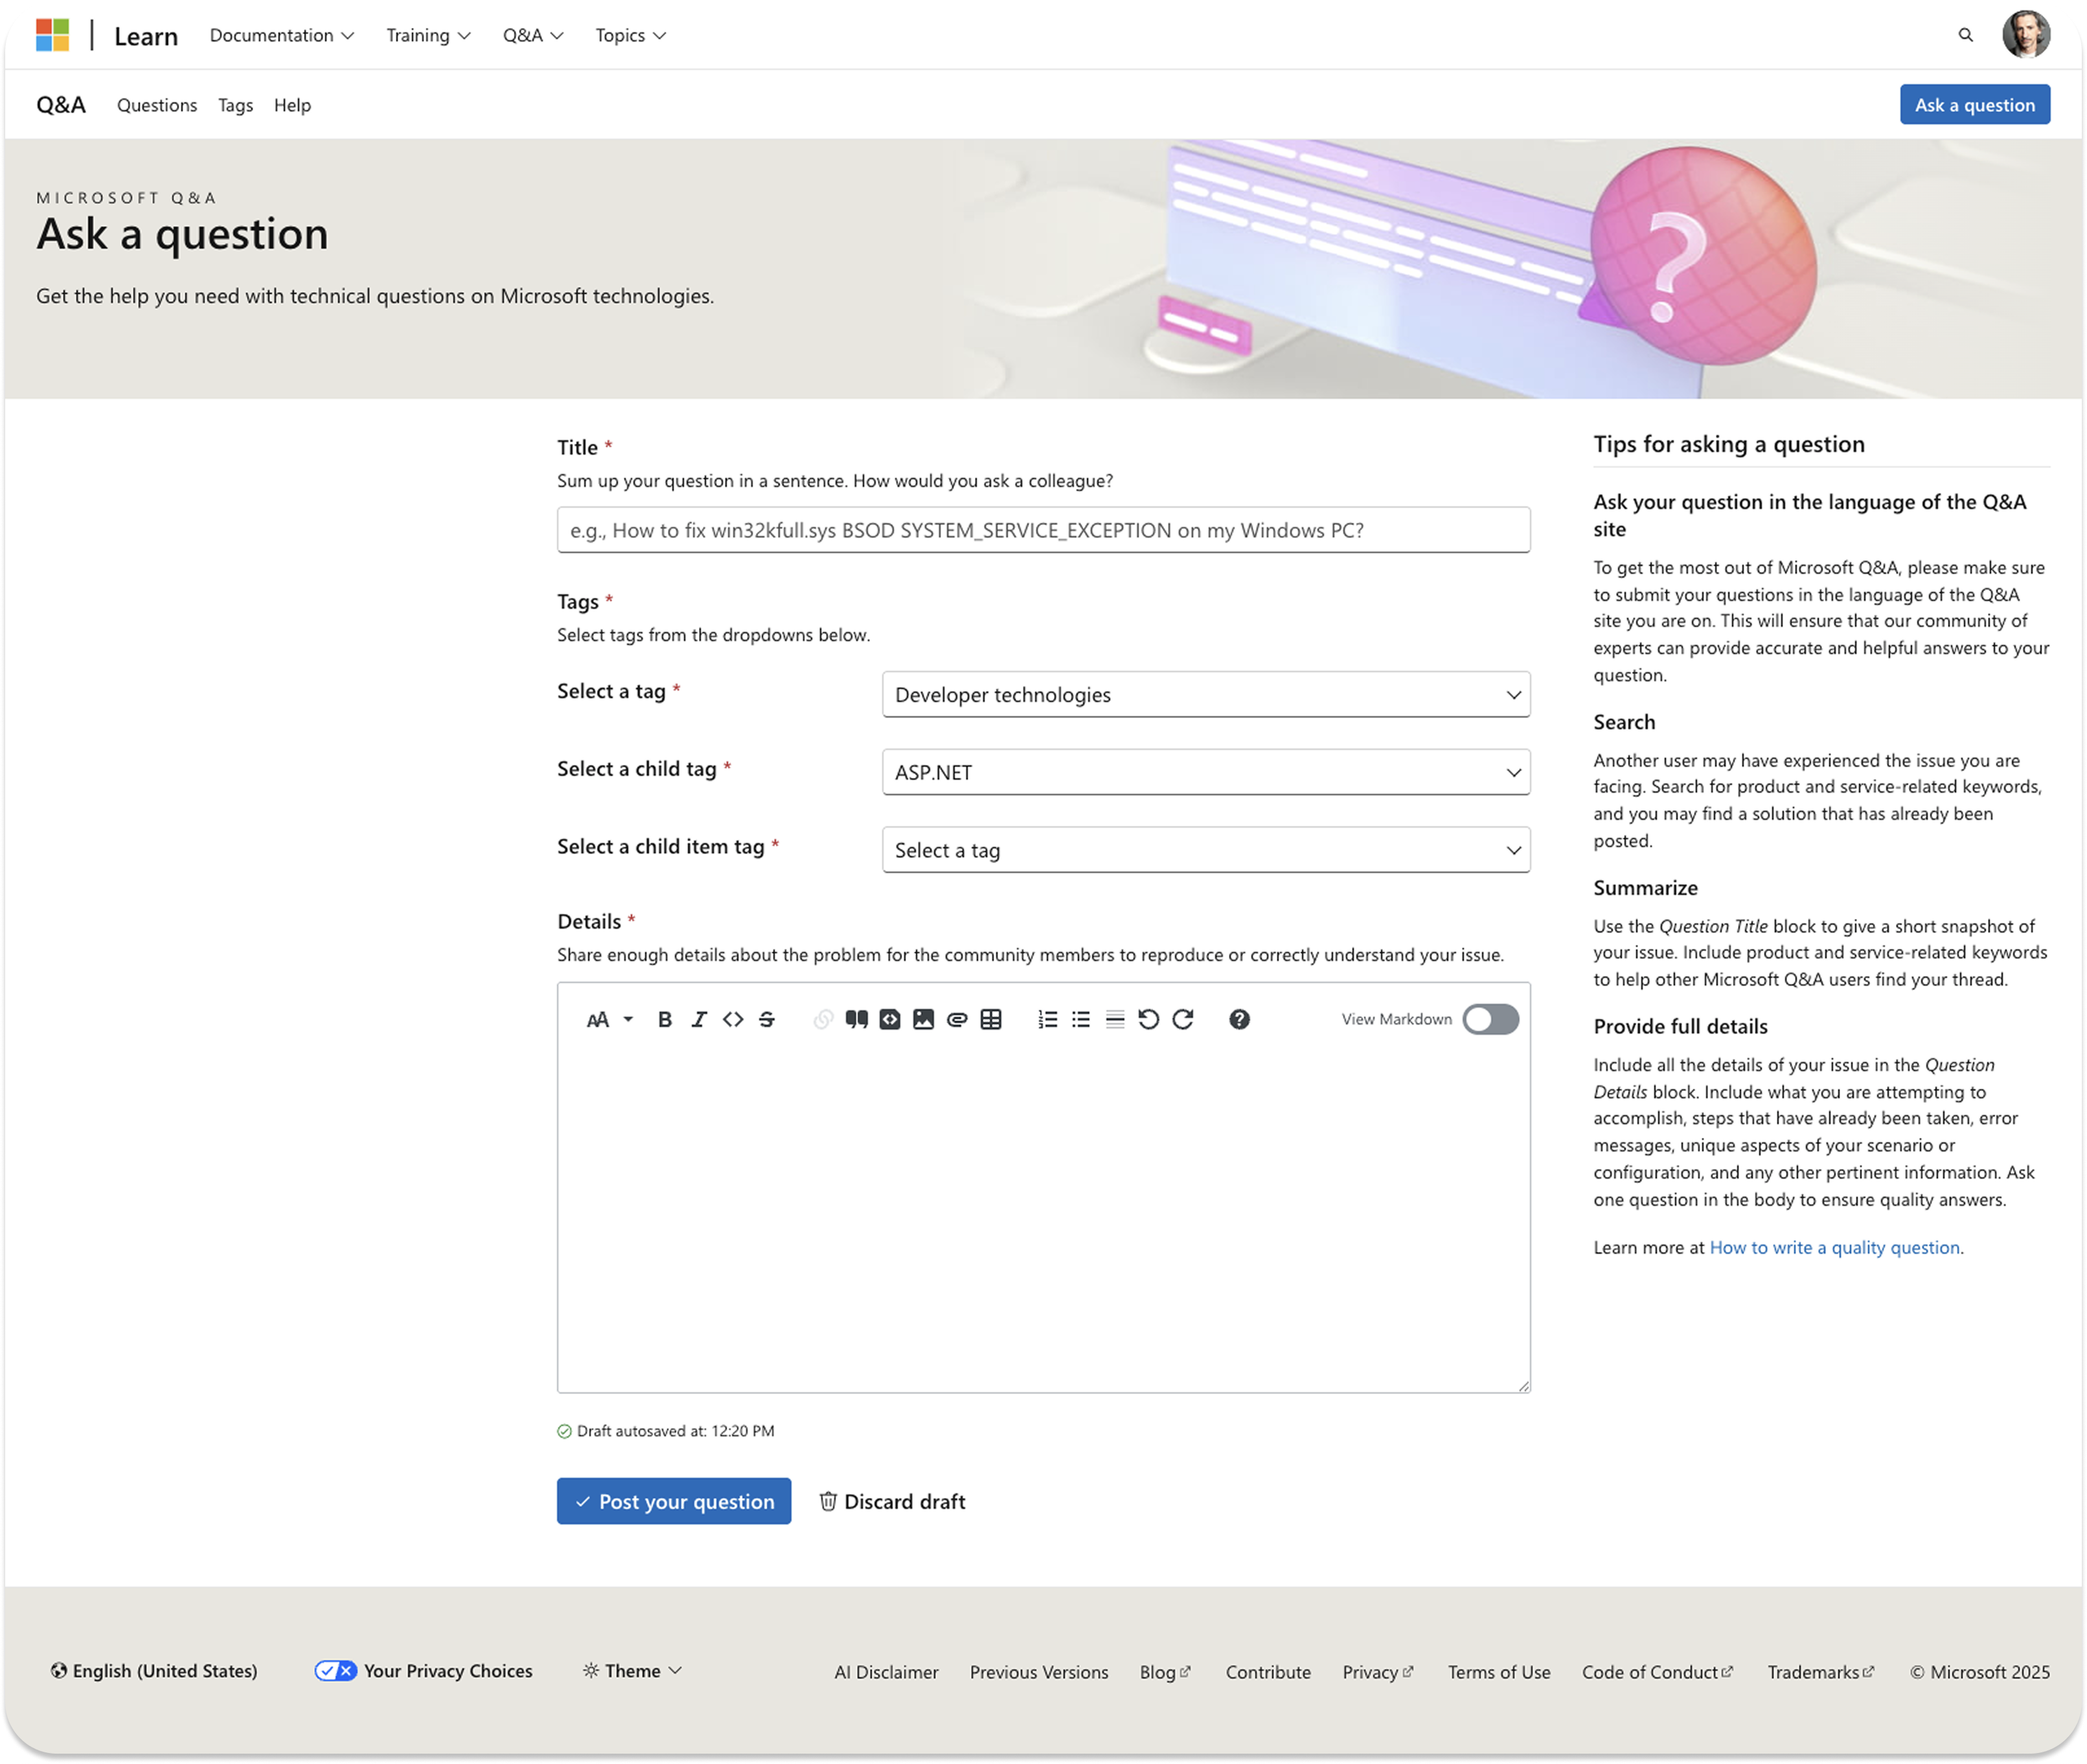Apply strikethrough formatting
The height and width of the screenshot is (1764, 2087).
767,1019
